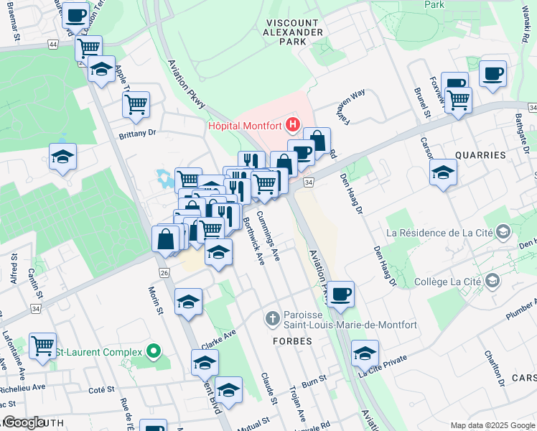Click Aviation Pkwy label northwest of Hôpital Montfort

tap(186, 84)
